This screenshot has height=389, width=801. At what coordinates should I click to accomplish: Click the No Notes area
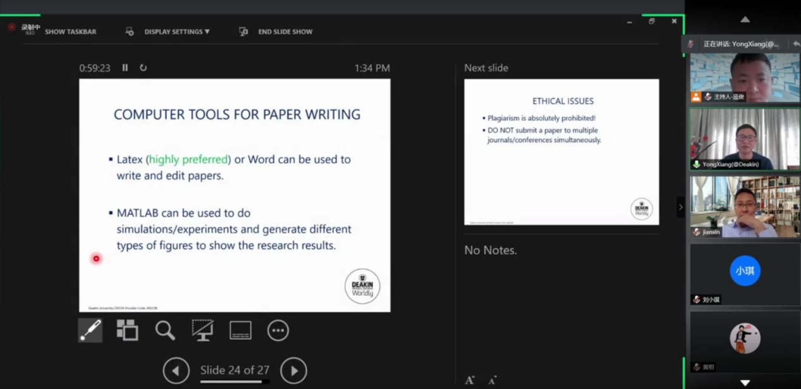pos(491,250)
